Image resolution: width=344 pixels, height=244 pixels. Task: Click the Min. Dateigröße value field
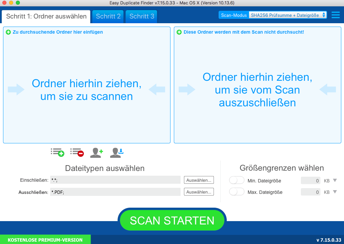click(x=311, y=181)
